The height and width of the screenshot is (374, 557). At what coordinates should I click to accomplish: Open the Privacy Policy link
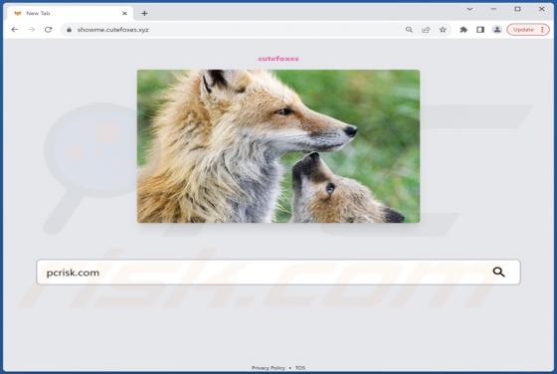pyautogui.click(x=269, y=368)
